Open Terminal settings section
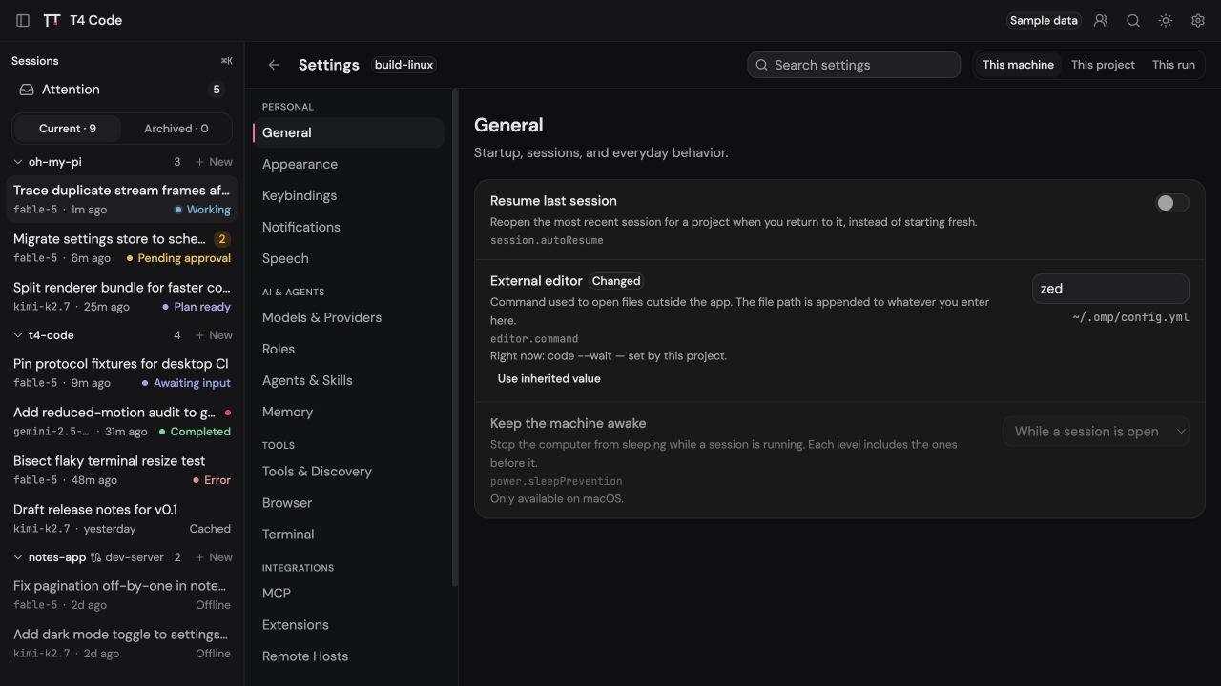1221x686 pixels. (x=349, y=535)
